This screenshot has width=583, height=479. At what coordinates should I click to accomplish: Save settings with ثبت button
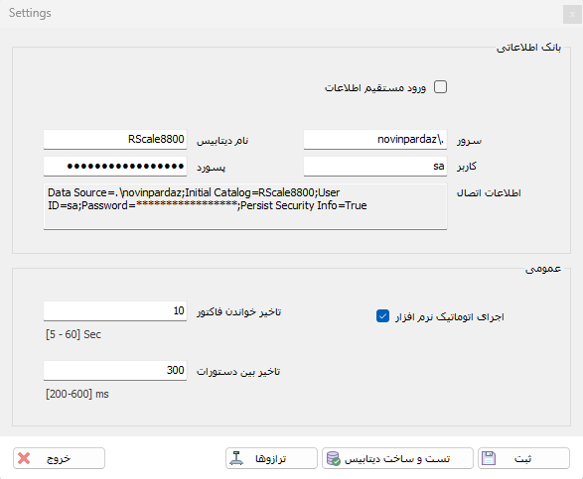coord(523,458)
